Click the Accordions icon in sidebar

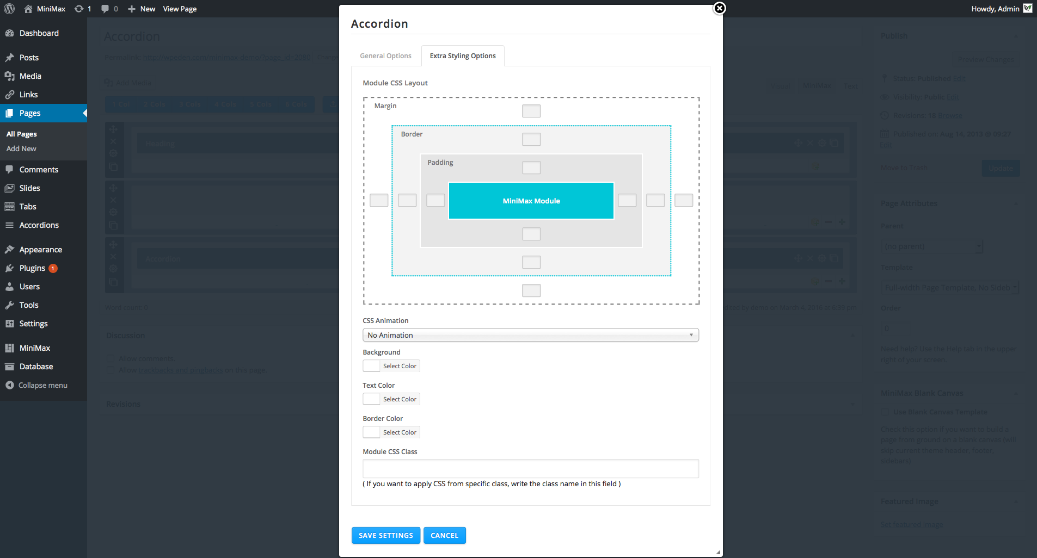tap(9, 225)
